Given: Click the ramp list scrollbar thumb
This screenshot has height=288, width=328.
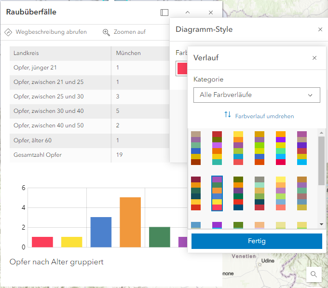Looking at the screenshot, I should coord(321,161).
